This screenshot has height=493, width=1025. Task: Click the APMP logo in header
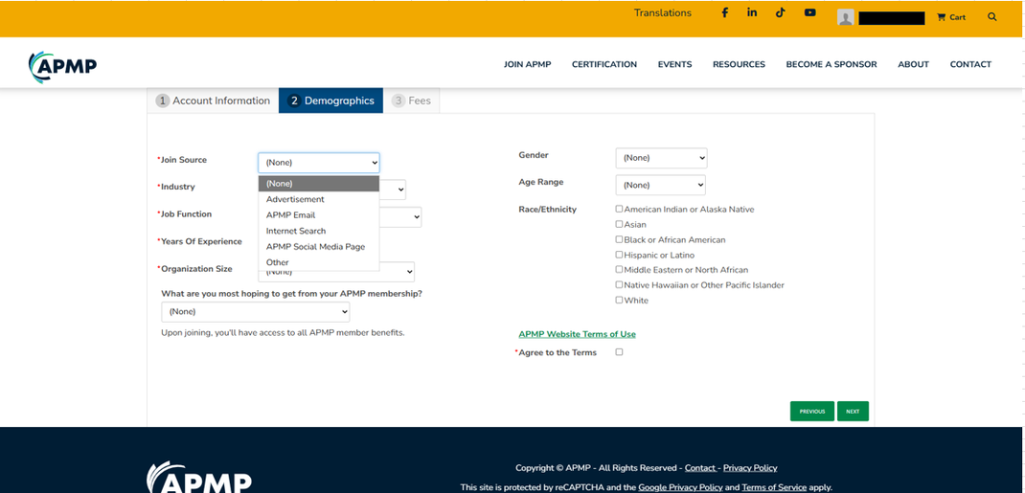[63, 65]
